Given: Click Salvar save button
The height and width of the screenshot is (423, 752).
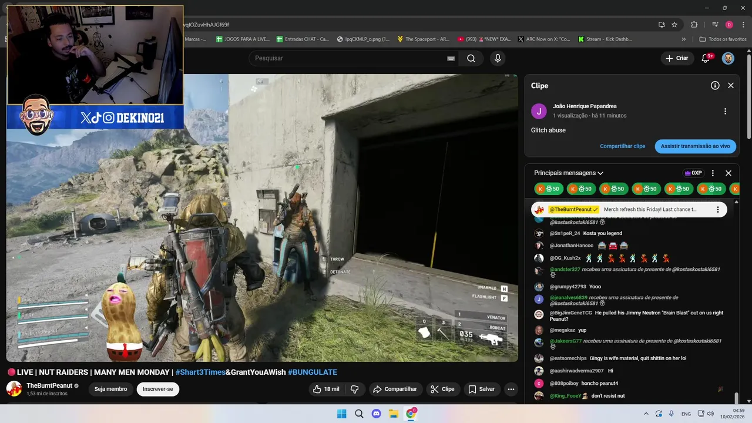Looking at the screenshot, I should coord(482,389).
